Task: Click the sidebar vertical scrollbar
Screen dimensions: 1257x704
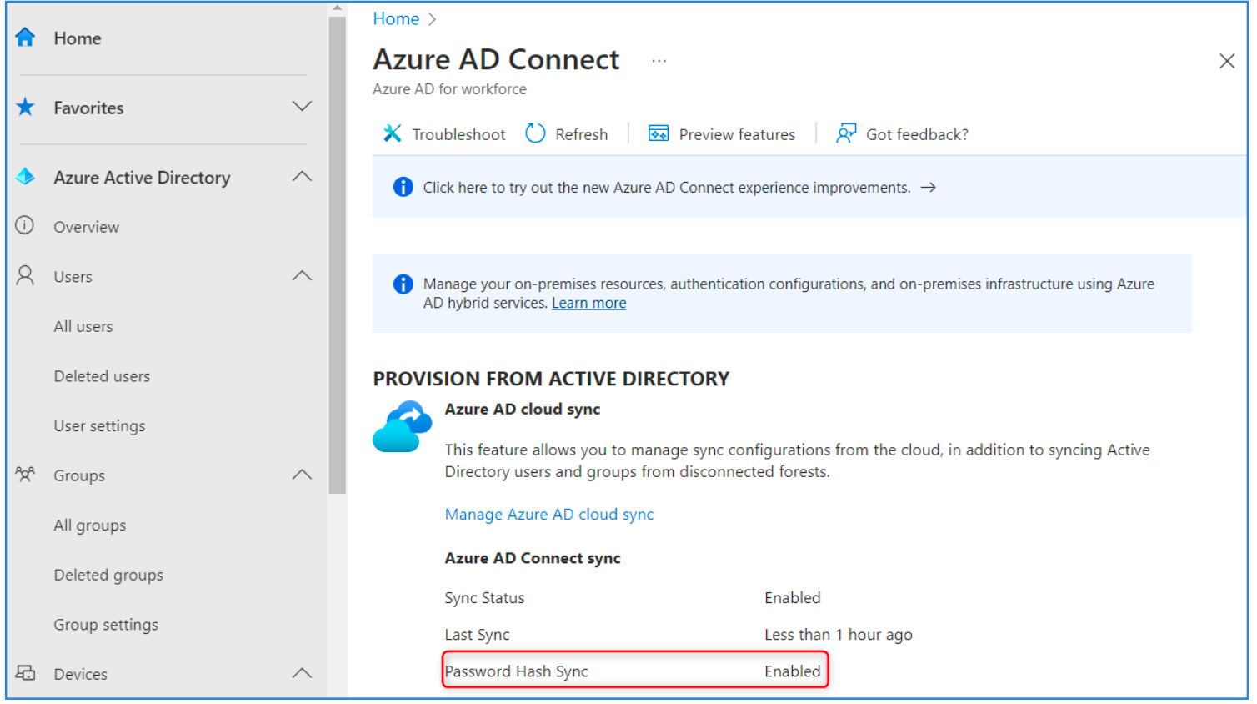Action: pos(337,250)
